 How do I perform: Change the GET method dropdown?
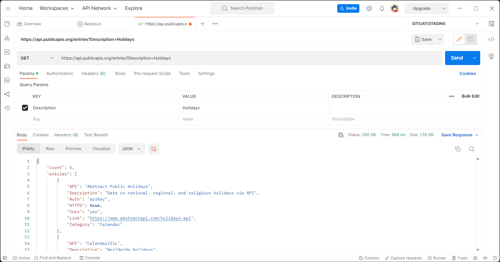coord(37,58)
